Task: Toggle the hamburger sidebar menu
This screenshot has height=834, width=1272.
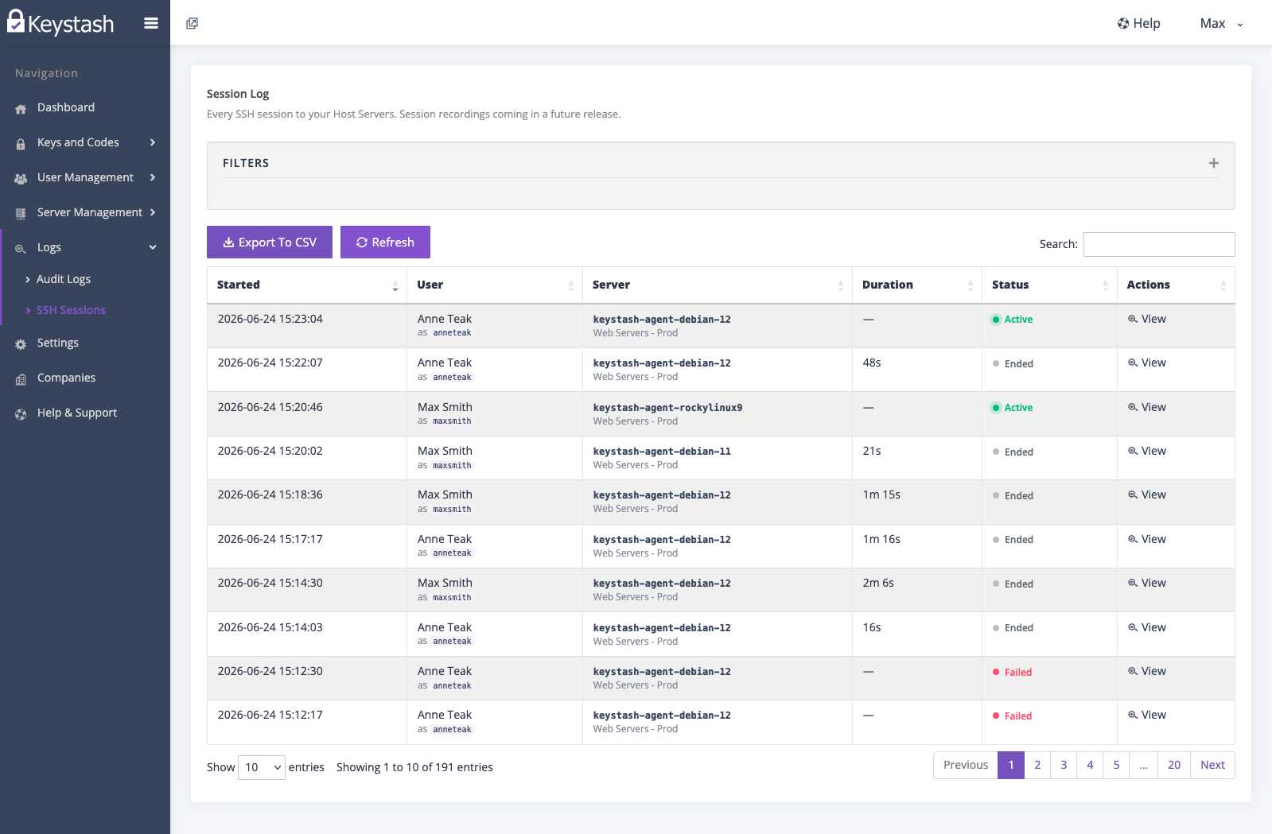Action: 151,23
